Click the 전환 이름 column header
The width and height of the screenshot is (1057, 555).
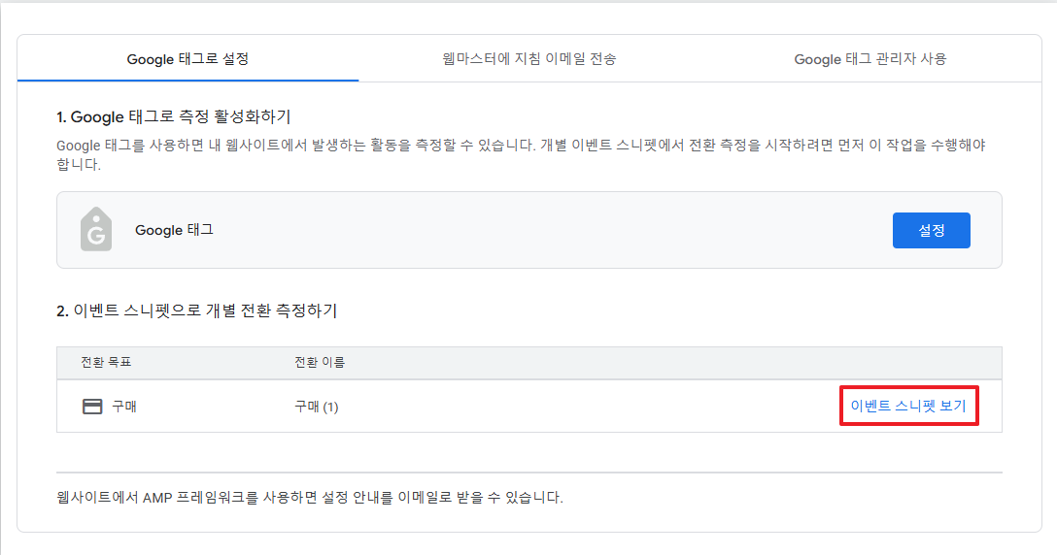click(x=320, y=363)
